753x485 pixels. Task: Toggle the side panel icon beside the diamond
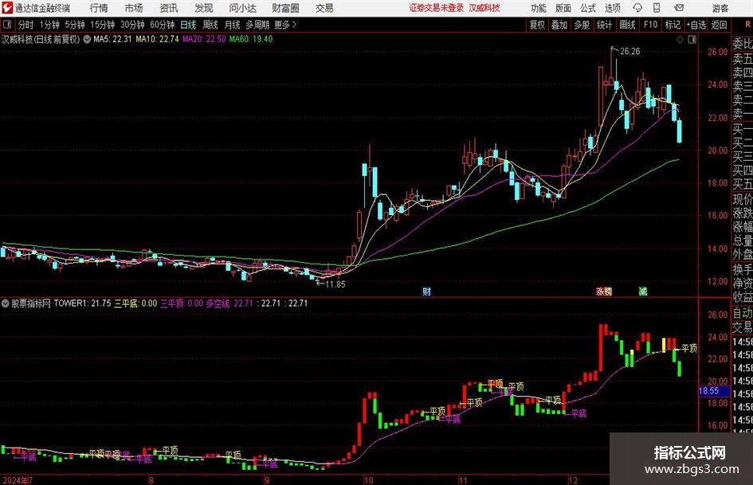click(692, 40)
